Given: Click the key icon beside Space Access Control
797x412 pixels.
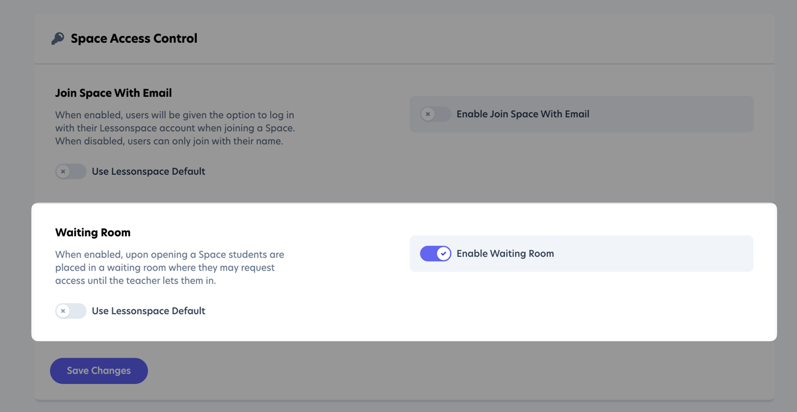Looking at the screenshot, I should click(x=58, y=39).
